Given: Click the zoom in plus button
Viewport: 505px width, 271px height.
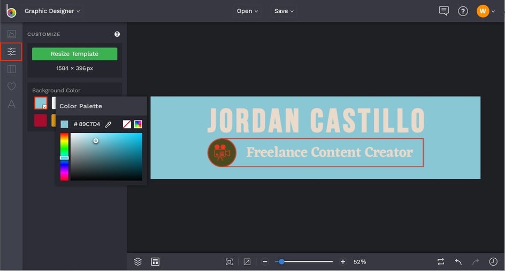Looking at the screenshot, I should point(343,261).
